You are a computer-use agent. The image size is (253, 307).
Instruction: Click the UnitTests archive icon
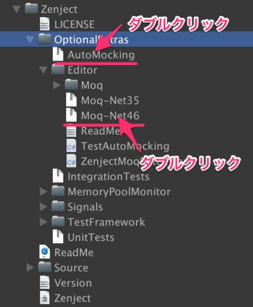click(58, 237)
